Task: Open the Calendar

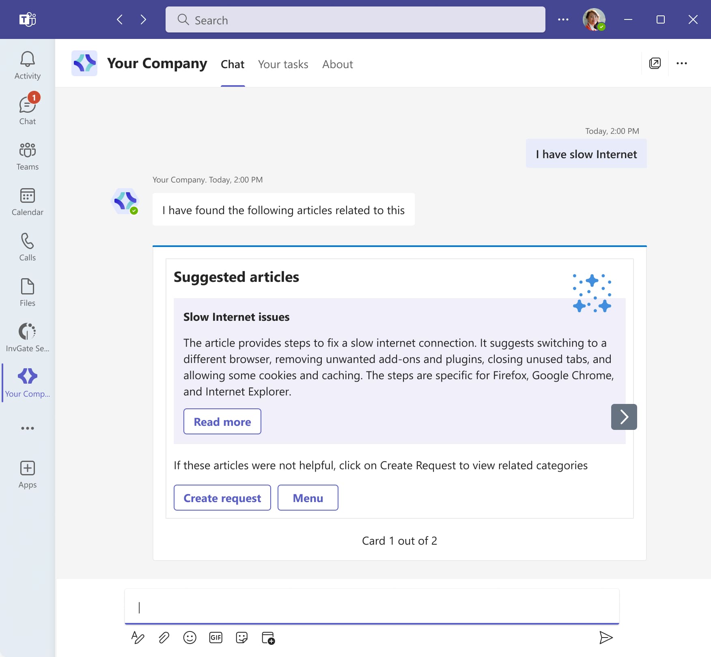Action: coord(27,201)
